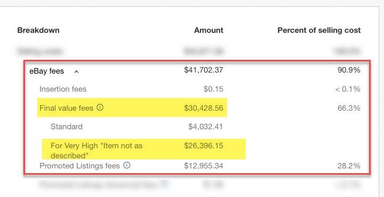Collapse the eBay fees chevron
The width and height of the screenshot is (384, 197).
click(77, 71)
